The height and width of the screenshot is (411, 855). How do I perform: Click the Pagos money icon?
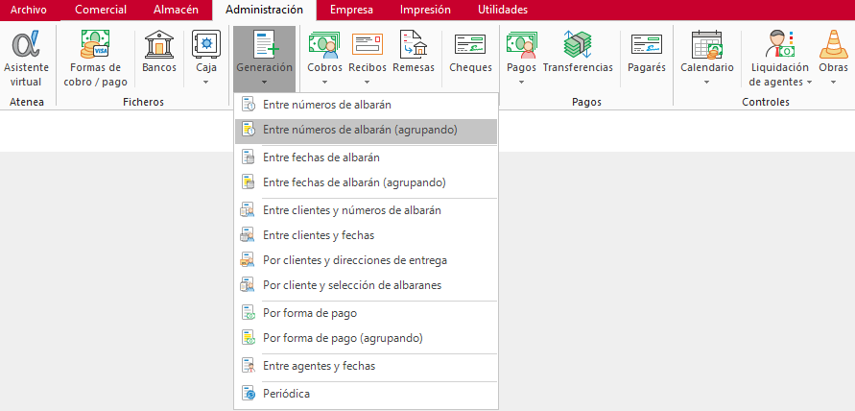pyautogui.click(x=521, y=45)
